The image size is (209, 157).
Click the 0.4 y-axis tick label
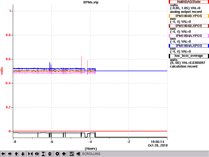[x=8, y=83]
